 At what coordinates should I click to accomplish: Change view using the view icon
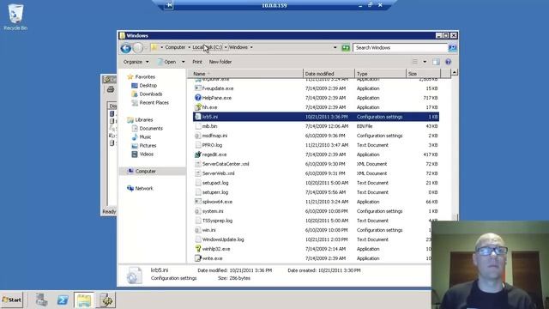pos(415,62)
